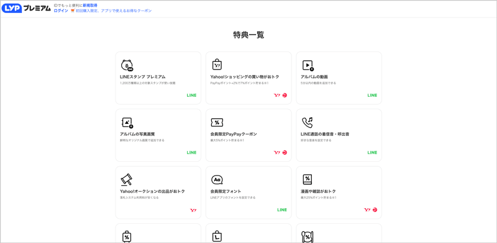
Task: Click the phone with music note icon
Action: click(x=308, y=122)
